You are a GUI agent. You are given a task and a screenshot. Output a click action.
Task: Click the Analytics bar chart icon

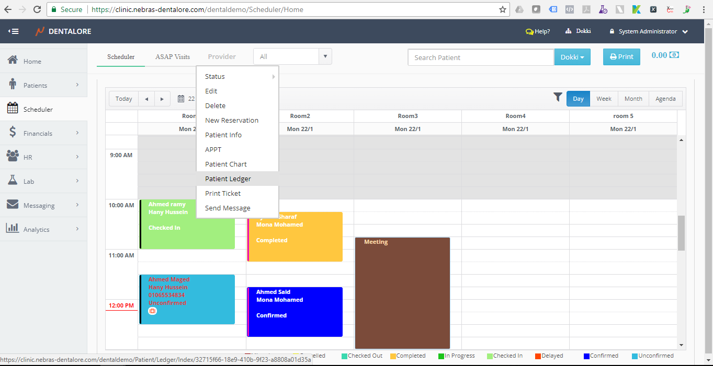tap(13, 229)
